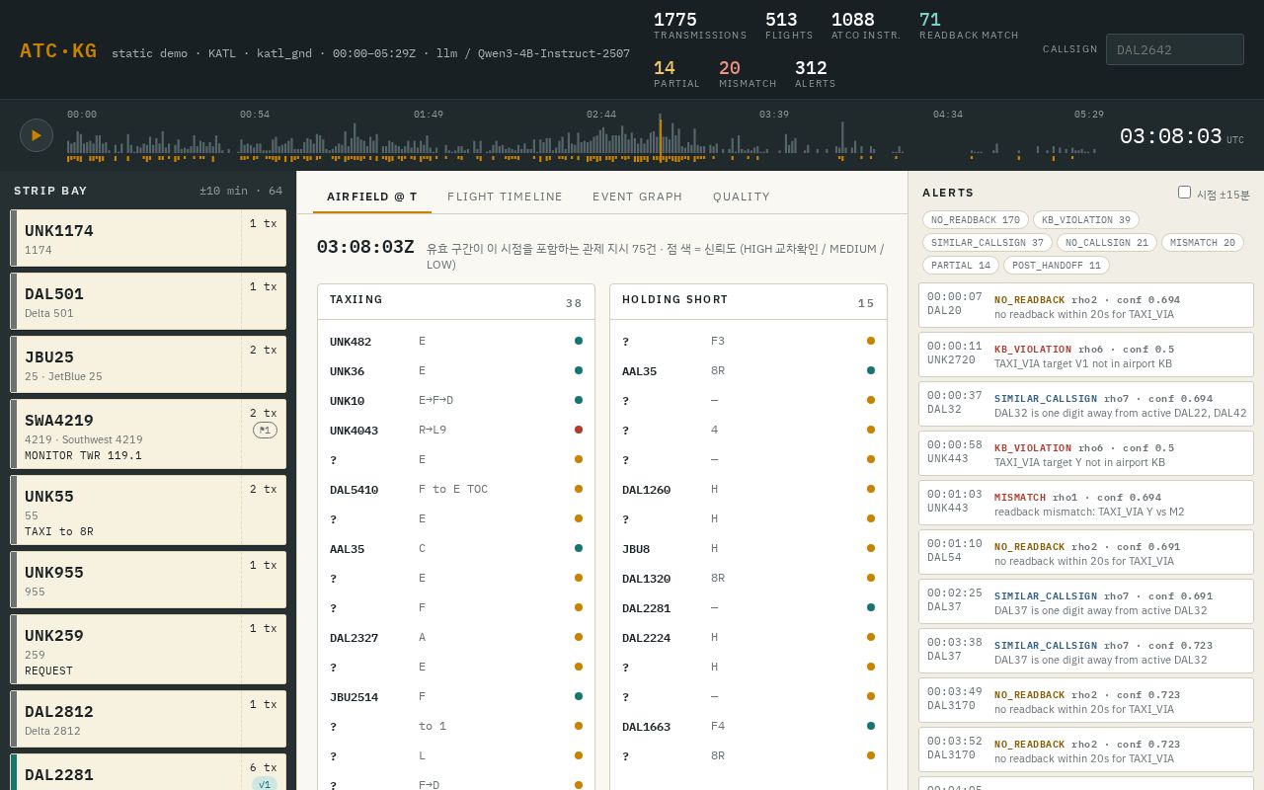Open the UNK259 REQUEST strip

point(148,650)
